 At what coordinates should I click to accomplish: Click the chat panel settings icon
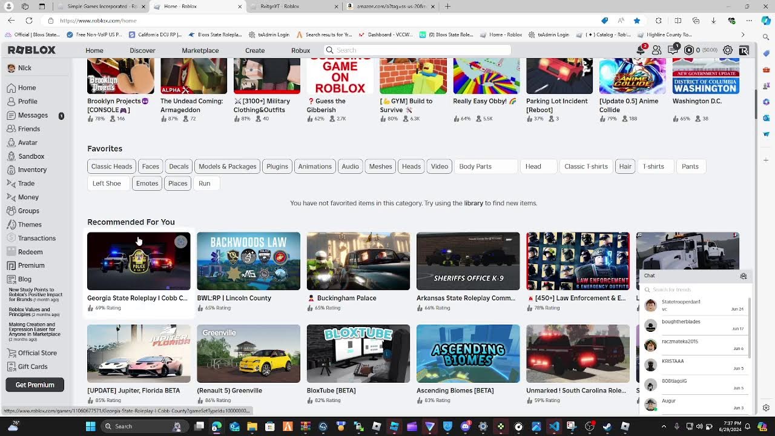(744, 276)
